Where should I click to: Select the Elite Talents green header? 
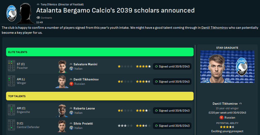tap(100, 52)
